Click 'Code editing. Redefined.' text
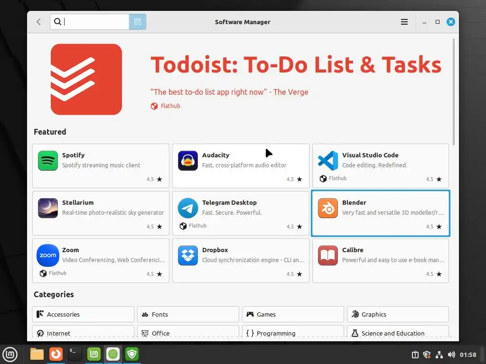Screen dimensions: 486x364 (x=374, y=165)
